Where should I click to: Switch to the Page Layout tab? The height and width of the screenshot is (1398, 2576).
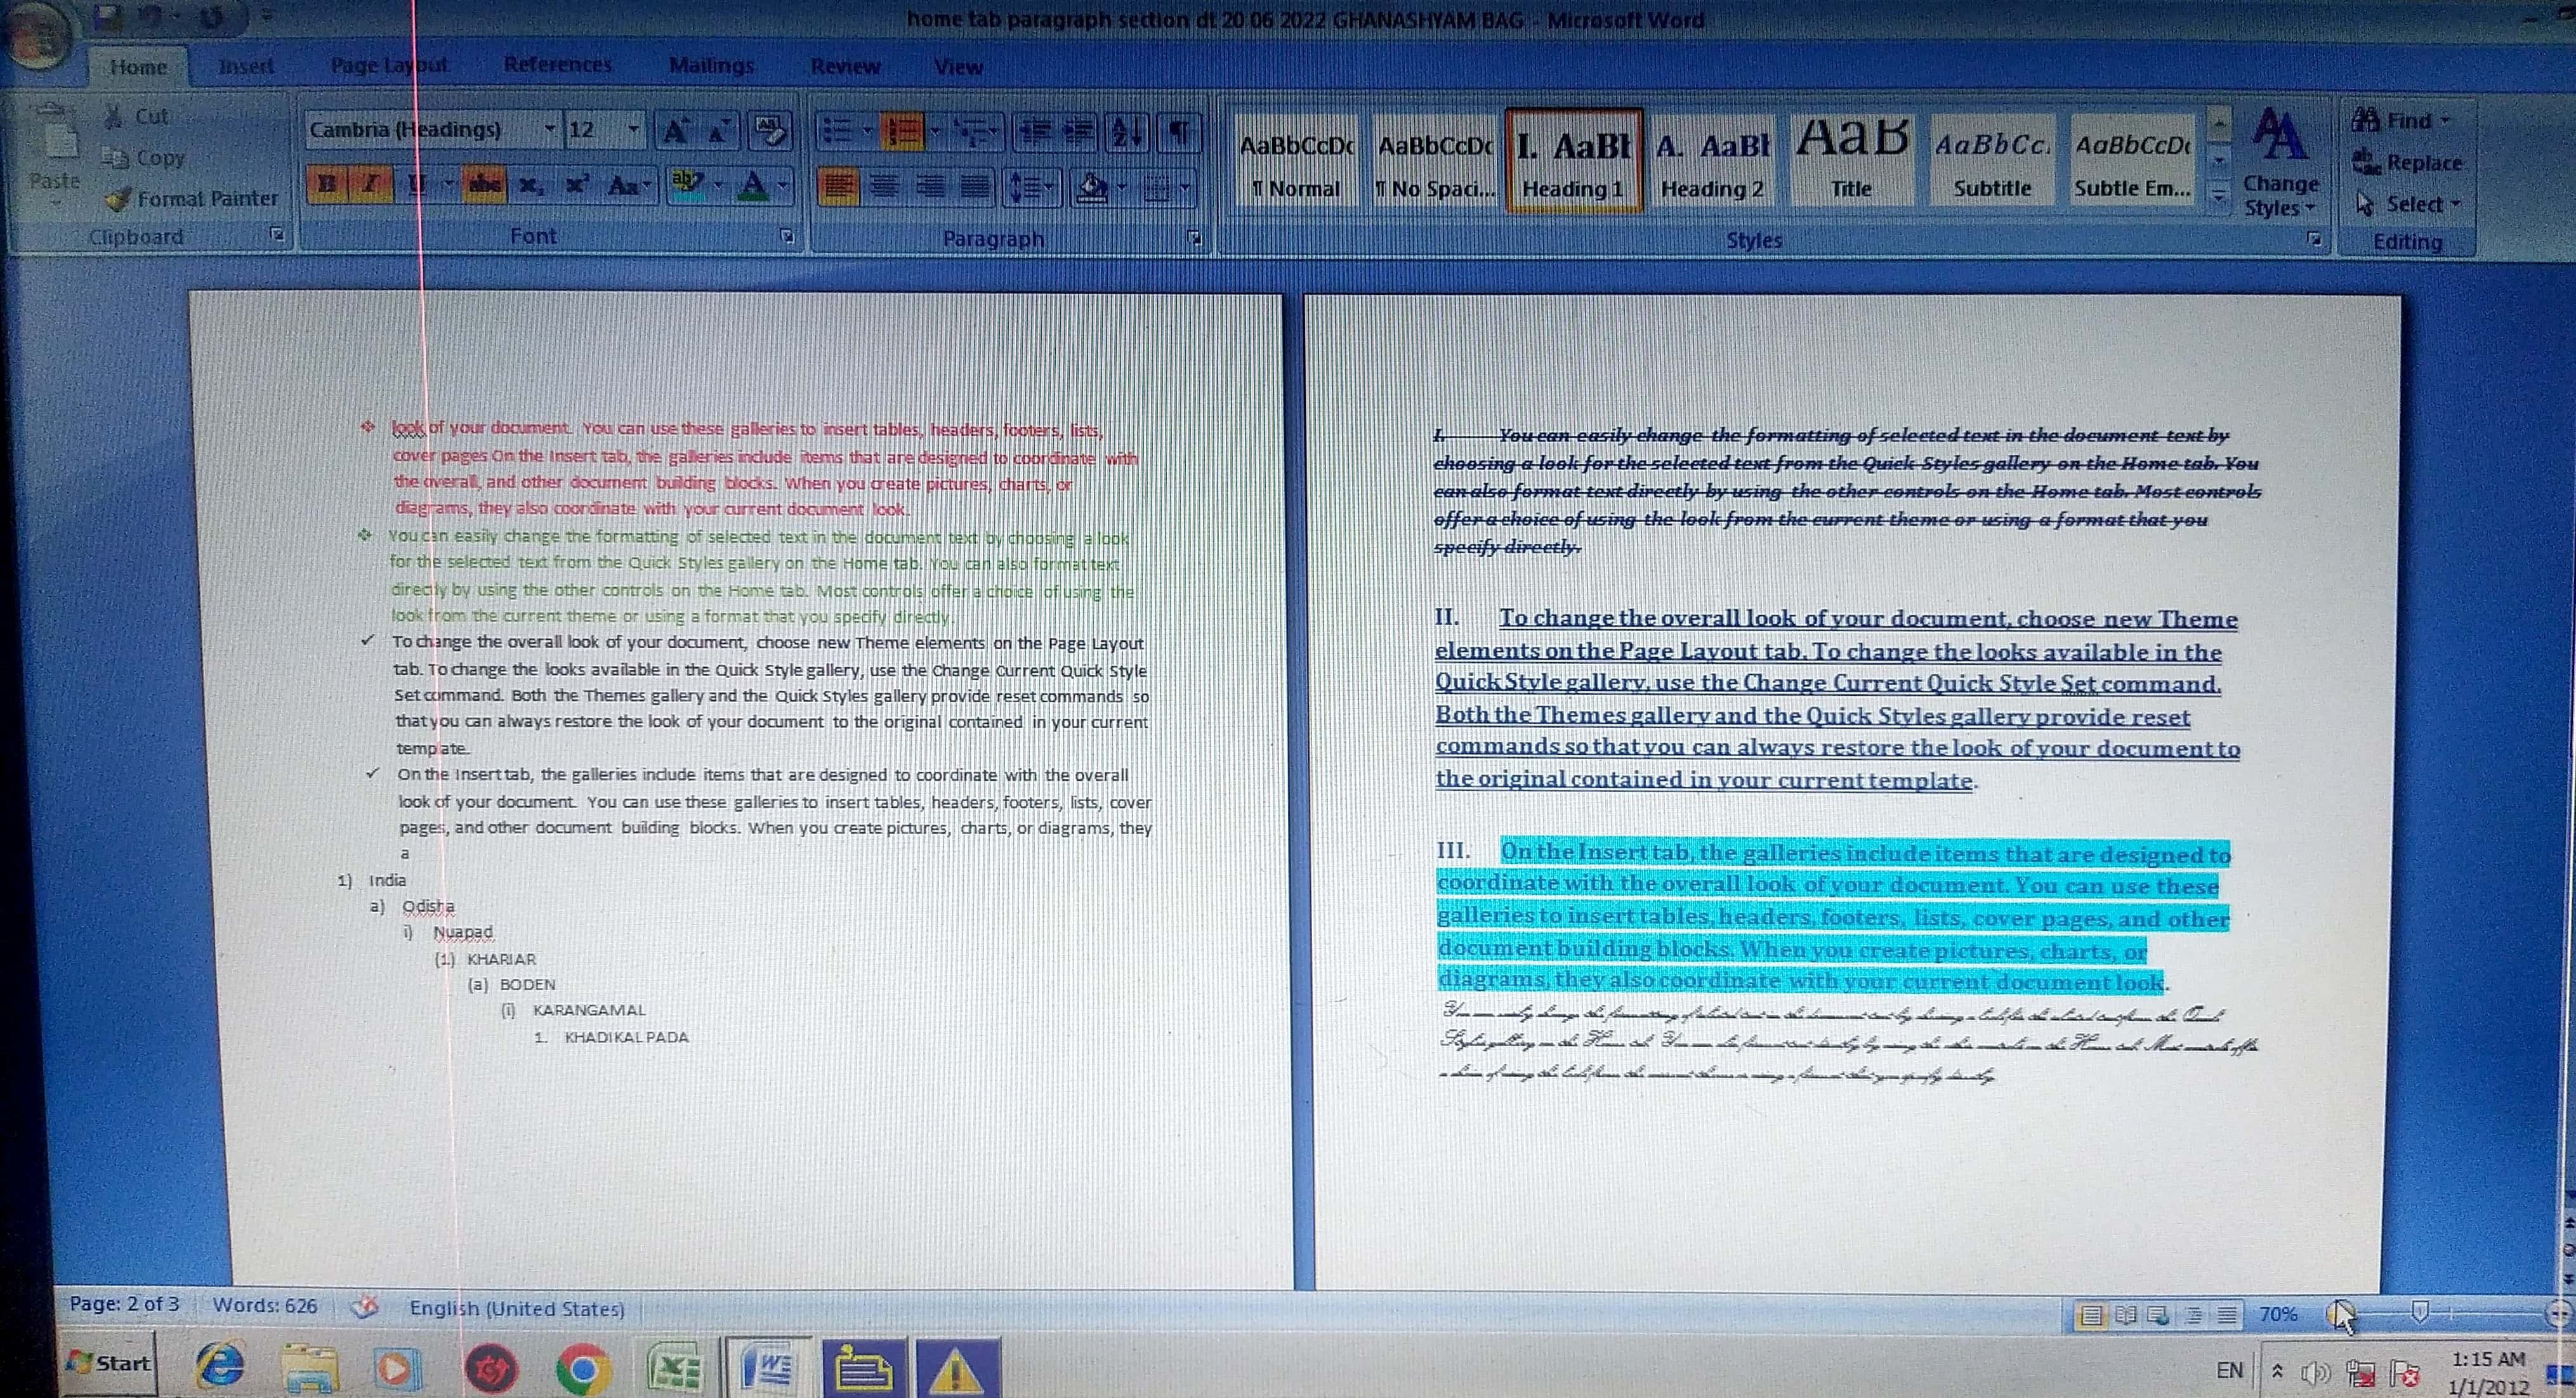389,66
